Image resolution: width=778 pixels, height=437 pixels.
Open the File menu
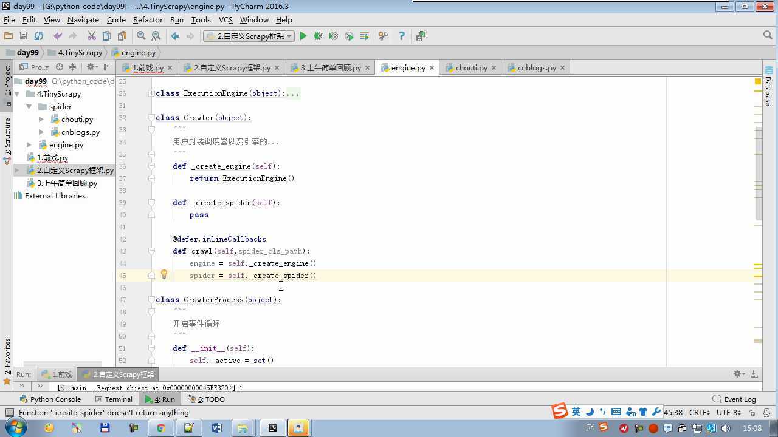point(9,19)
